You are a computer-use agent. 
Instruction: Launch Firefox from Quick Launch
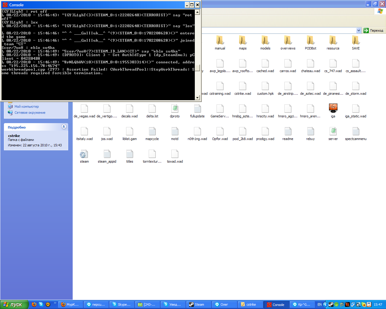point(34,304)
